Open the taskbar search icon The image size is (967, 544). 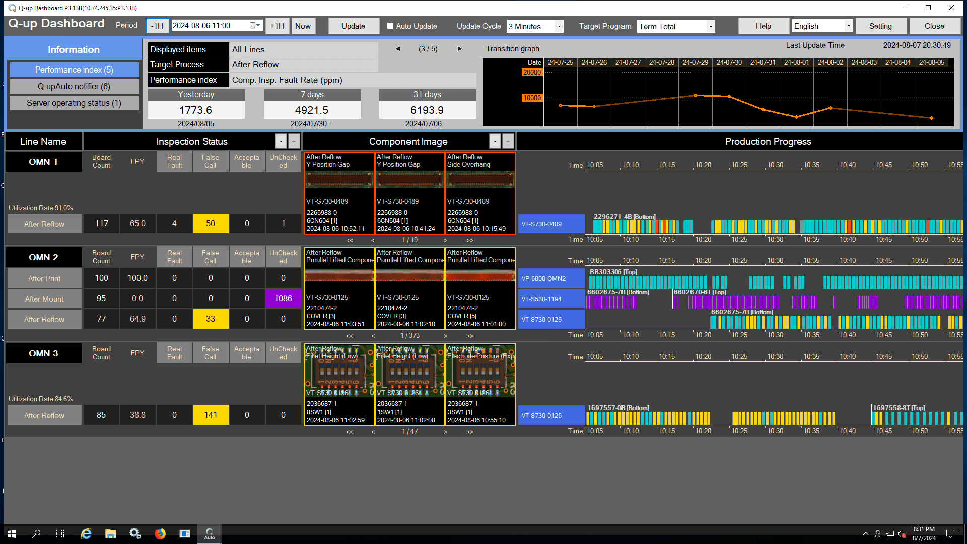pyautogui.click(x=36, y=534)
